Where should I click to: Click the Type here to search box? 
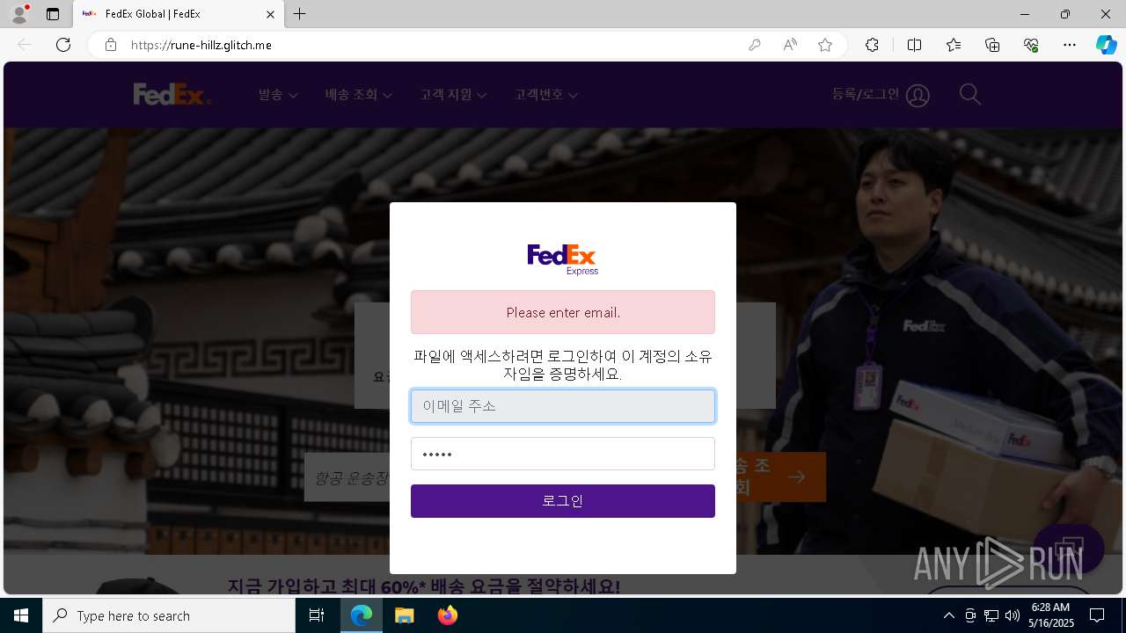(169, 615)
